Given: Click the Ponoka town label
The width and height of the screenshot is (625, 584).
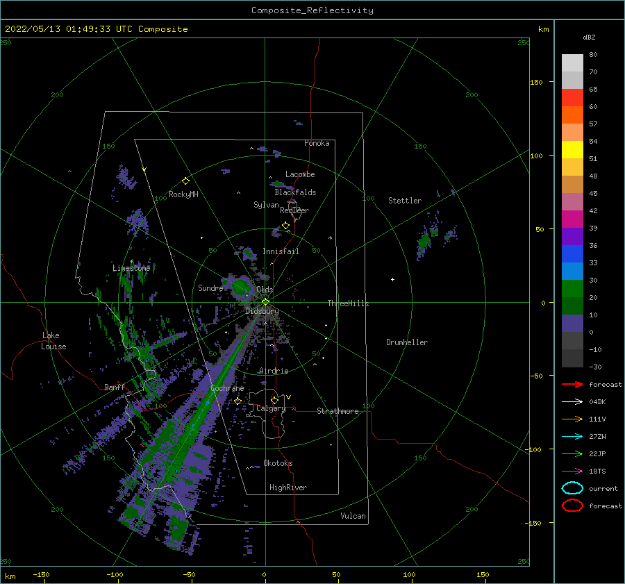Looking at the screenshot, I should point(317,143).
